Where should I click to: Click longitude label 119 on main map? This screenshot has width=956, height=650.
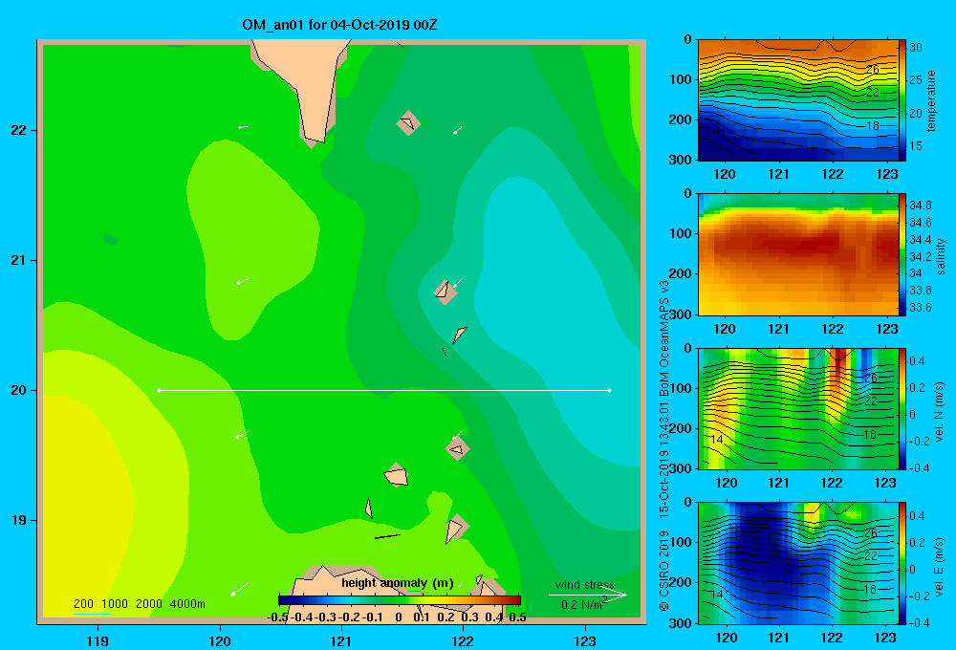[x=98, y=641]
